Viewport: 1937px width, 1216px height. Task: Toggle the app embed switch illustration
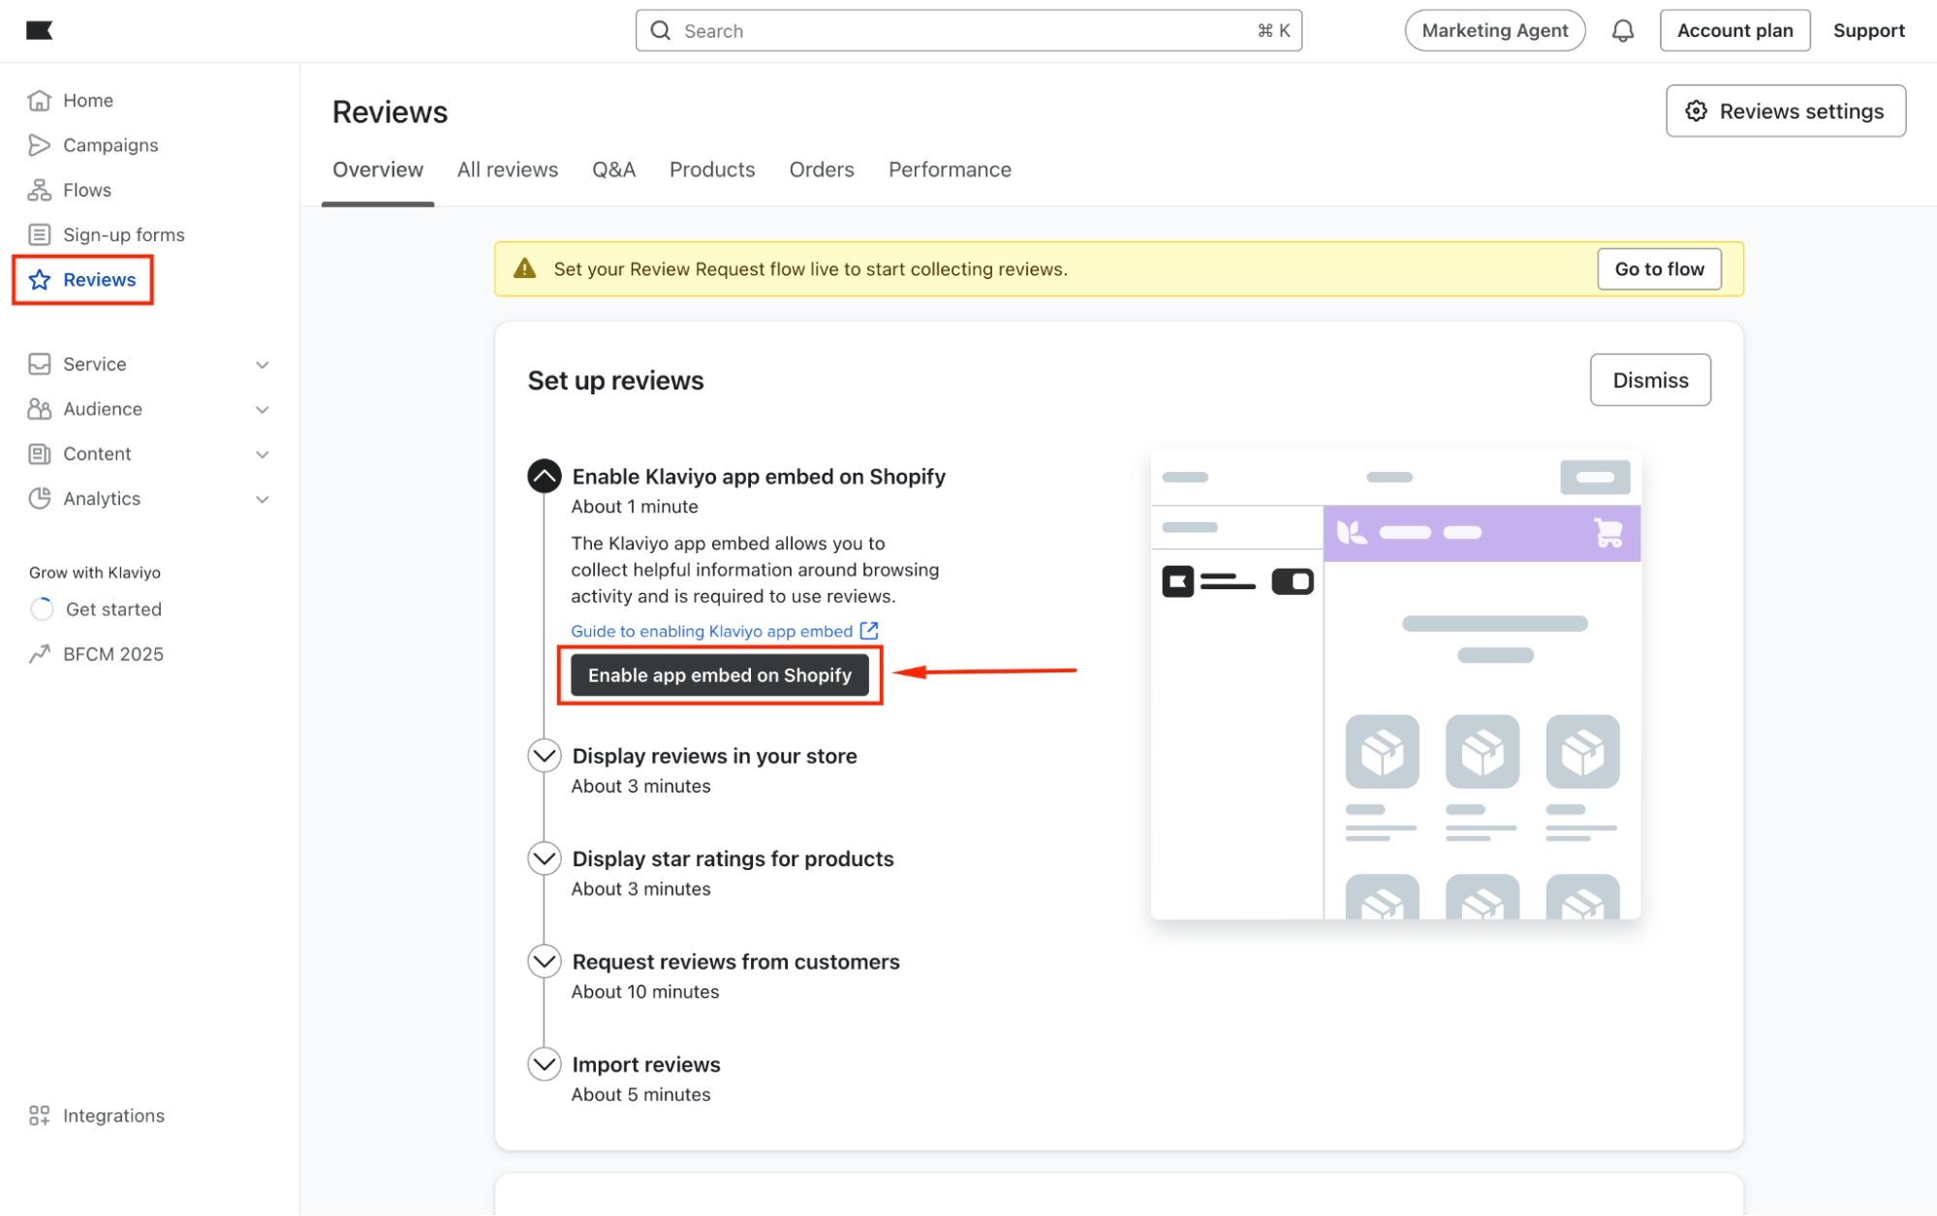point(1292,581)
